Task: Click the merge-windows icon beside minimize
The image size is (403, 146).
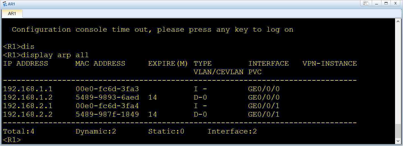Action: point(366,3)
